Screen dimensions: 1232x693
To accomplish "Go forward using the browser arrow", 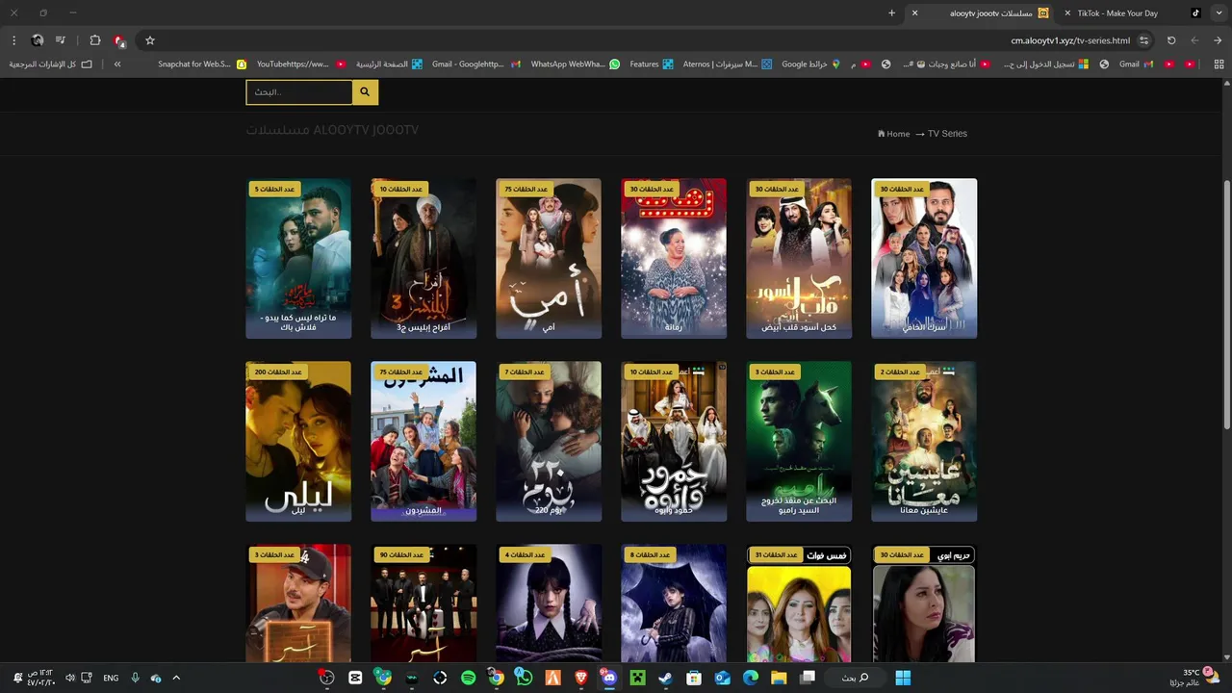I will 1194,40.
